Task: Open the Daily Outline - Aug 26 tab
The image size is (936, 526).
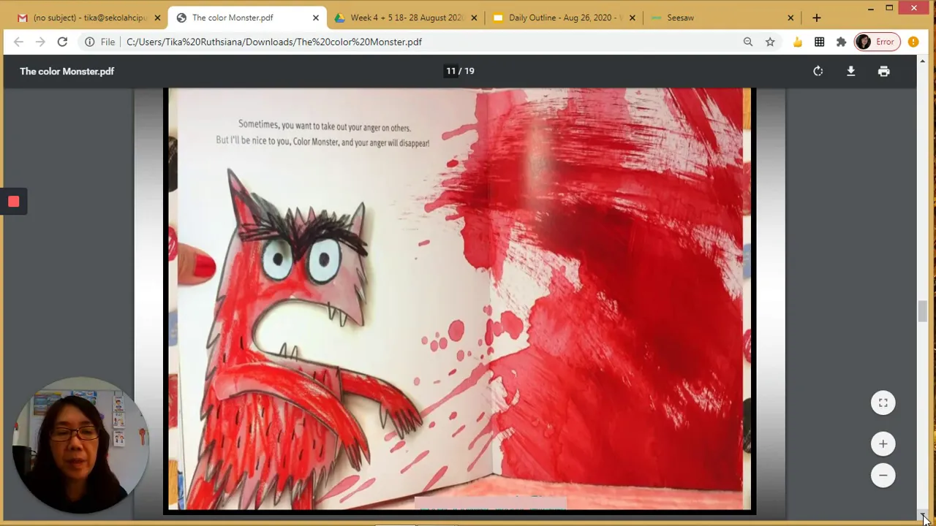Action: pos(563,18)
